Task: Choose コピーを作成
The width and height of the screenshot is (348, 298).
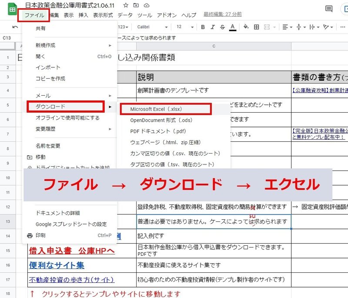Action: [70, 79]
